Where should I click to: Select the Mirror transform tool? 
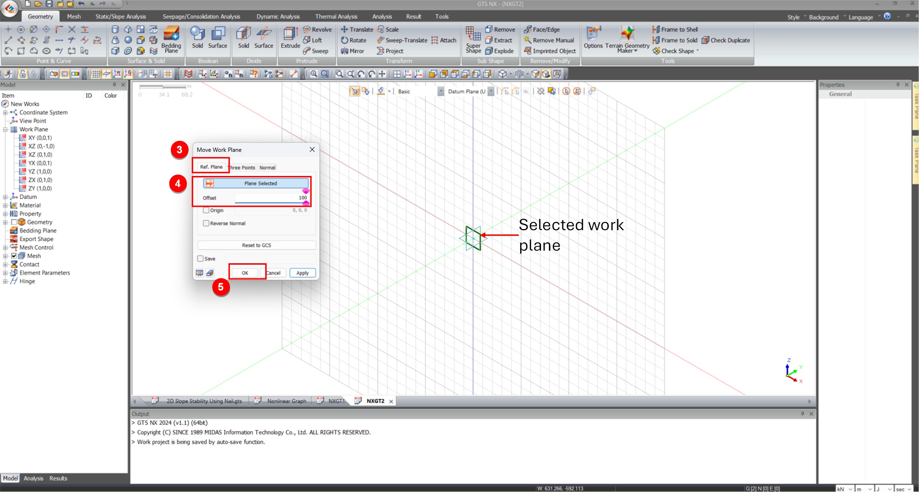pyautogui.click(x=353, y=51)
